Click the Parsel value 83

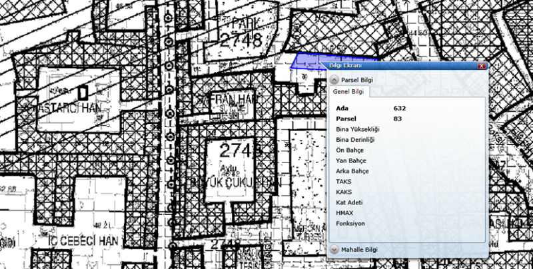click(397, 118)
